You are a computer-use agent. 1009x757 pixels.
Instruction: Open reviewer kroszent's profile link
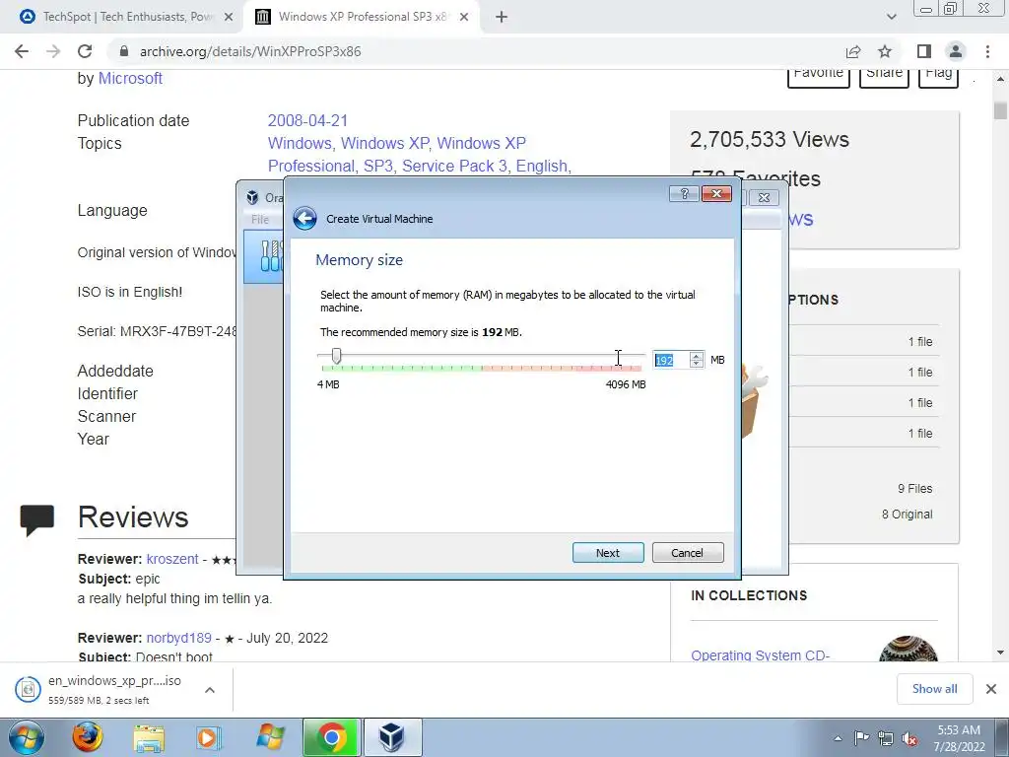(172, 559)
